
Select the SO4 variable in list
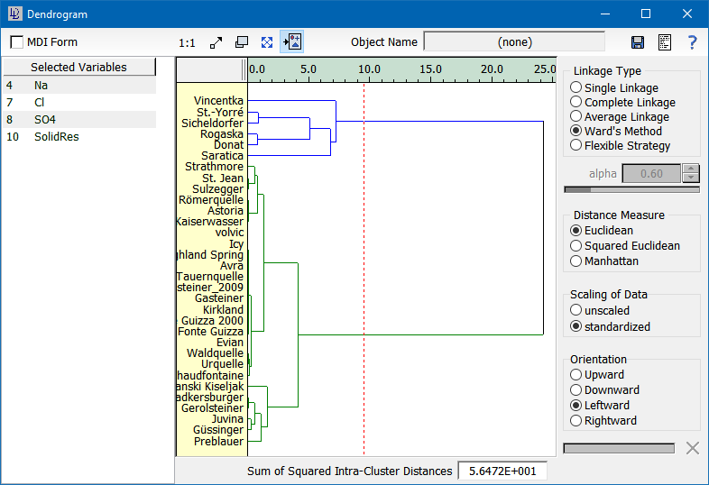click(x=45, y=119)
